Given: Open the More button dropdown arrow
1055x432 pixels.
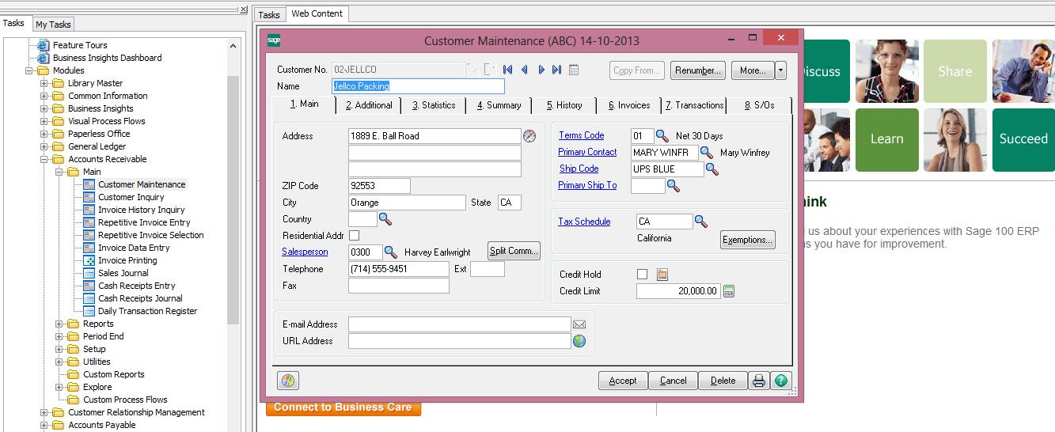Looking at the screenshot, I should coord(780,70).
